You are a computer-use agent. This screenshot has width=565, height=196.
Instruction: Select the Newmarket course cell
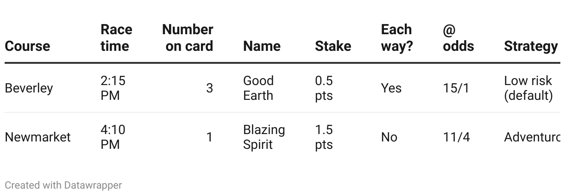point(38,137)
